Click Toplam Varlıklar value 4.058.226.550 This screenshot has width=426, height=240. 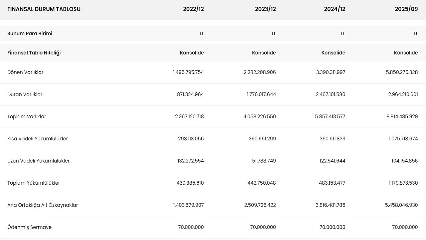(260, 117)
